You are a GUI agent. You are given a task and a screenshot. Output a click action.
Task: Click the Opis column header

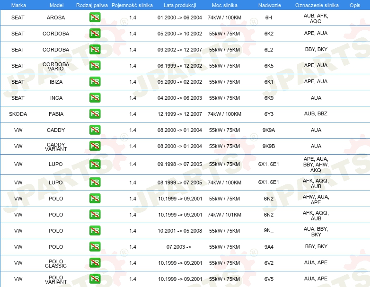(355, 5)
